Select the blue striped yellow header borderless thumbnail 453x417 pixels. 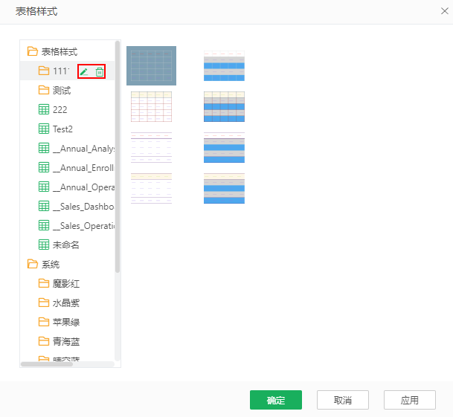pyautogui.click(x=224, y=189)
